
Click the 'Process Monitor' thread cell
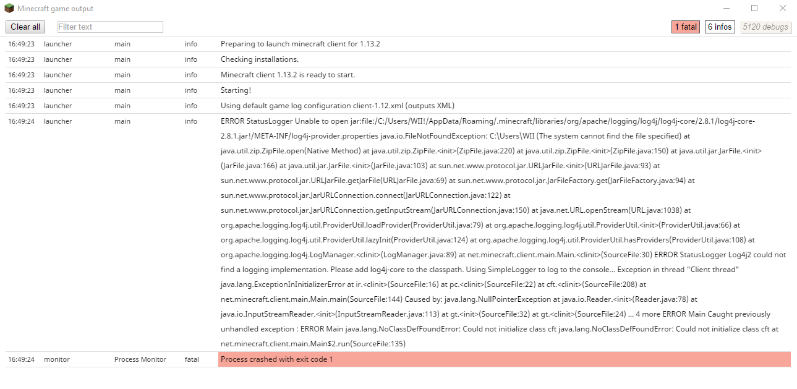click(140, 359)
